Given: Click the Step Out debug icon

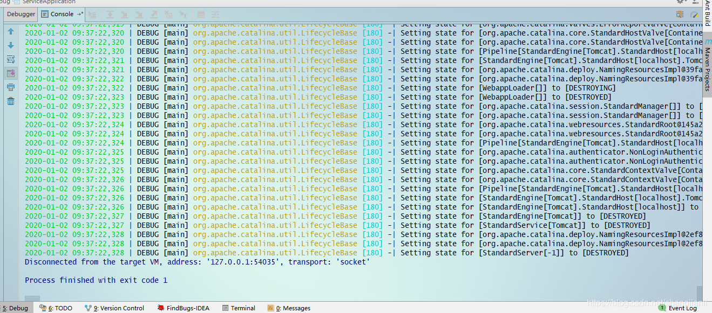Looking at the screenshot, I should click(154, 15).
